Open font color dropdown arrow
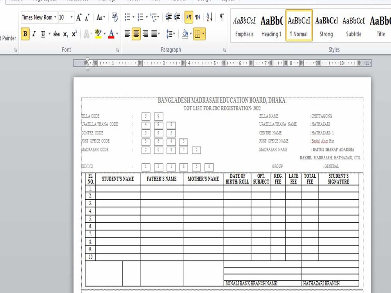The height and width of the screenshot is (293, 391). coord(117,34)
